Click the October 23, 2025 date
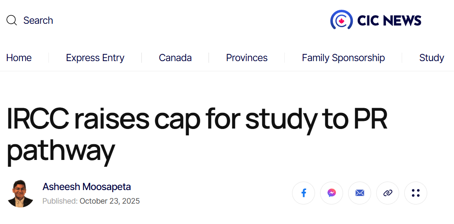Viewport: 454px width, 224px height. coord(110,201)
